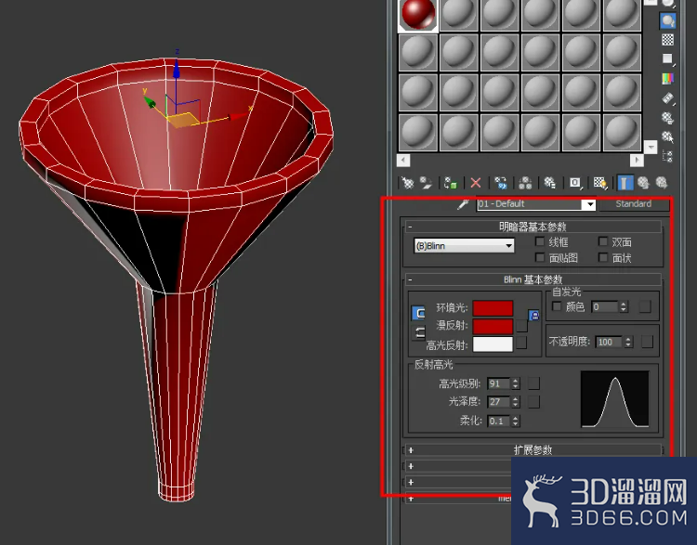The width and height of the screenshot is (697, 545).
Task: Click the Get Material icon
Action: click(407, 183)
